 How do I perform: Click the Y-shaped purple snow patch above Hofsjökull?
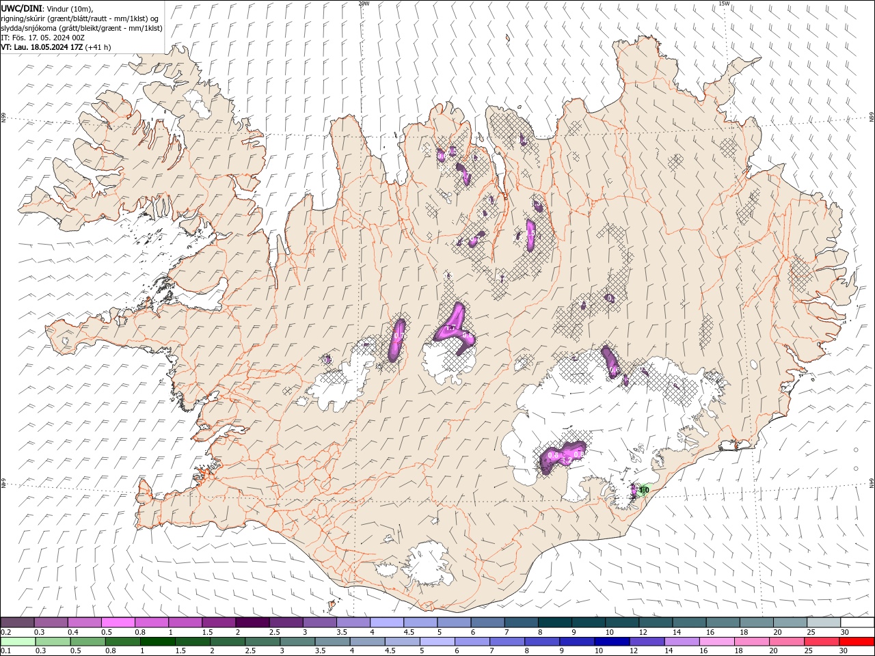tap(455, 328)
